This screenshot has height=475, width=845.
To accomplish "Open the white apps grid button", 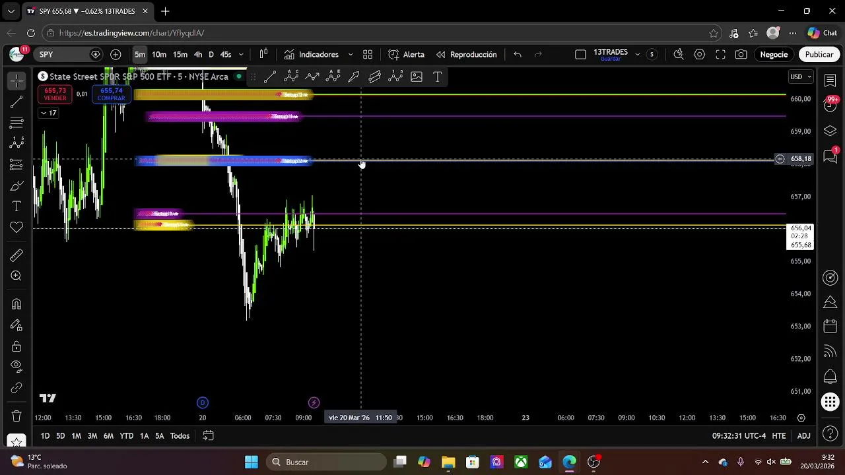I will pos(830,401).
